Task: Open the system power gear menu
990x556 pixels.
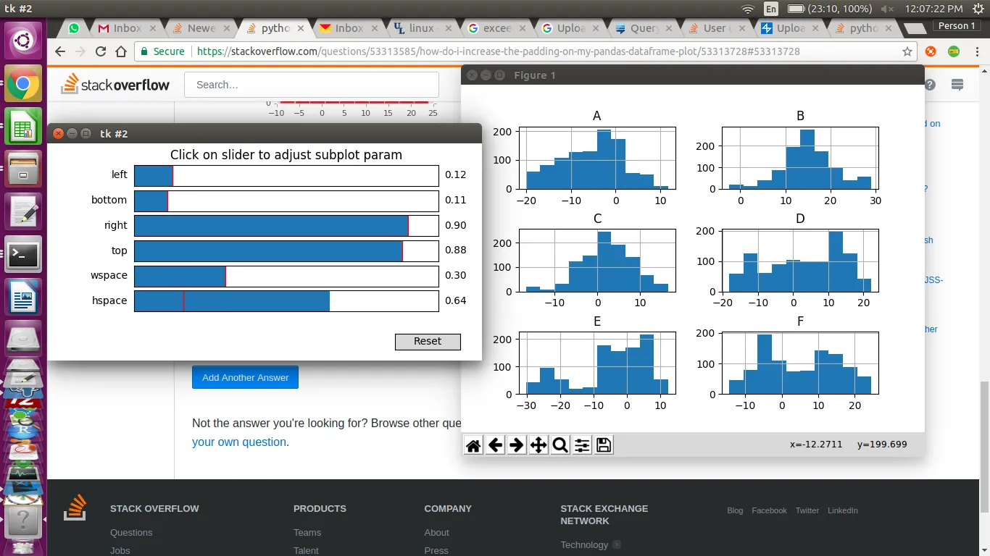Action: point(978,9)
